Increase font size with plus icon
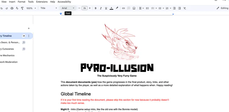The width and height of the screenshot is (229, 112). click(x=90, y=8)
